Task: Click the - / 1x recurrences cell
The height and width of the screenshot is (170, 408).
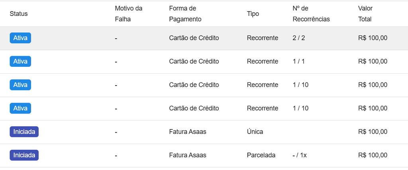Action: point(300,155)
